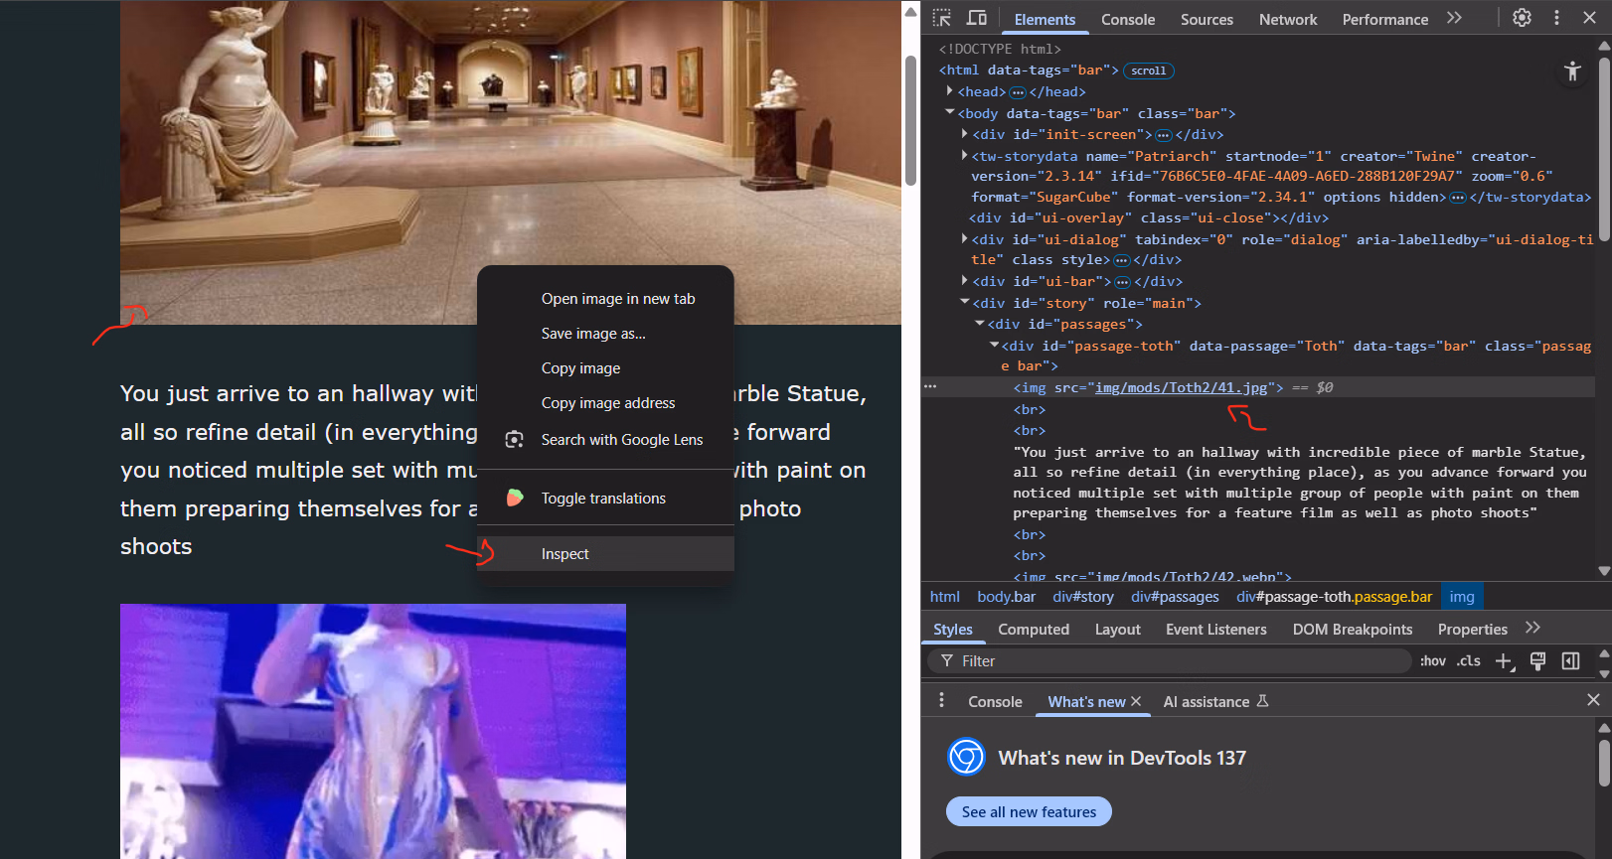Open the DevTools three-dot customize menu
This screenshot has width=1612, height=859.
(x=1556, y=18)
